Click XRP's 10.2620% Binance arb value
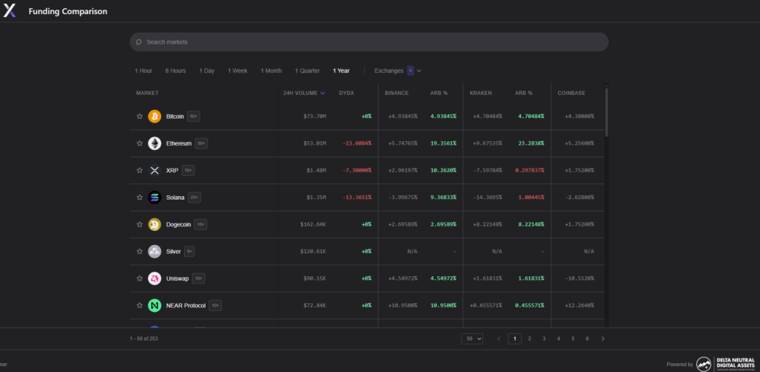Viewport: 760px width, 372px height. [x=443, y=171]
